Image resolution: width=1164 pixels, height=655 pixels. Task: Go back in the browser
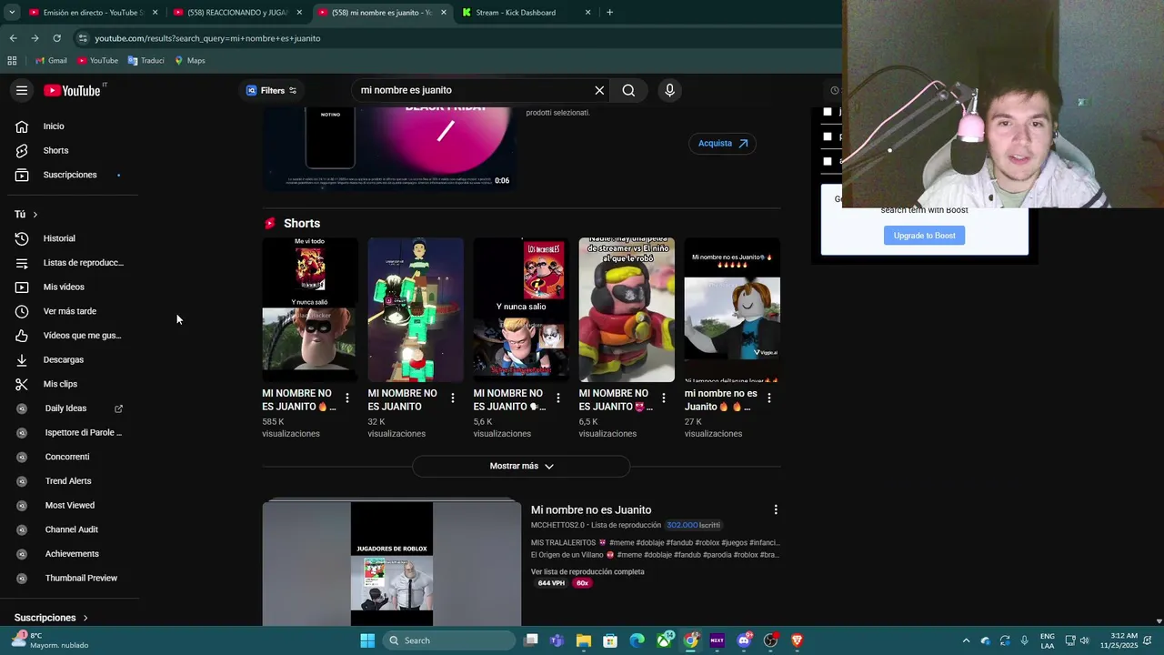click(x=13, y=38)
